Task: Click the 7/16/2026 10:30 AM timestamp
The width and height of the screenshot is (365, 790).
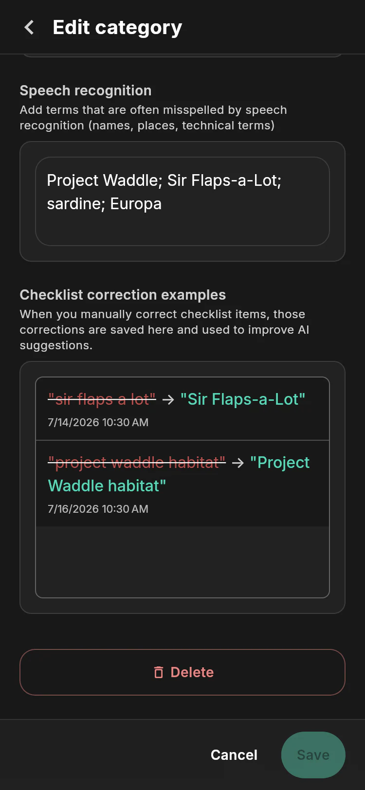Action: coord(98,509)
